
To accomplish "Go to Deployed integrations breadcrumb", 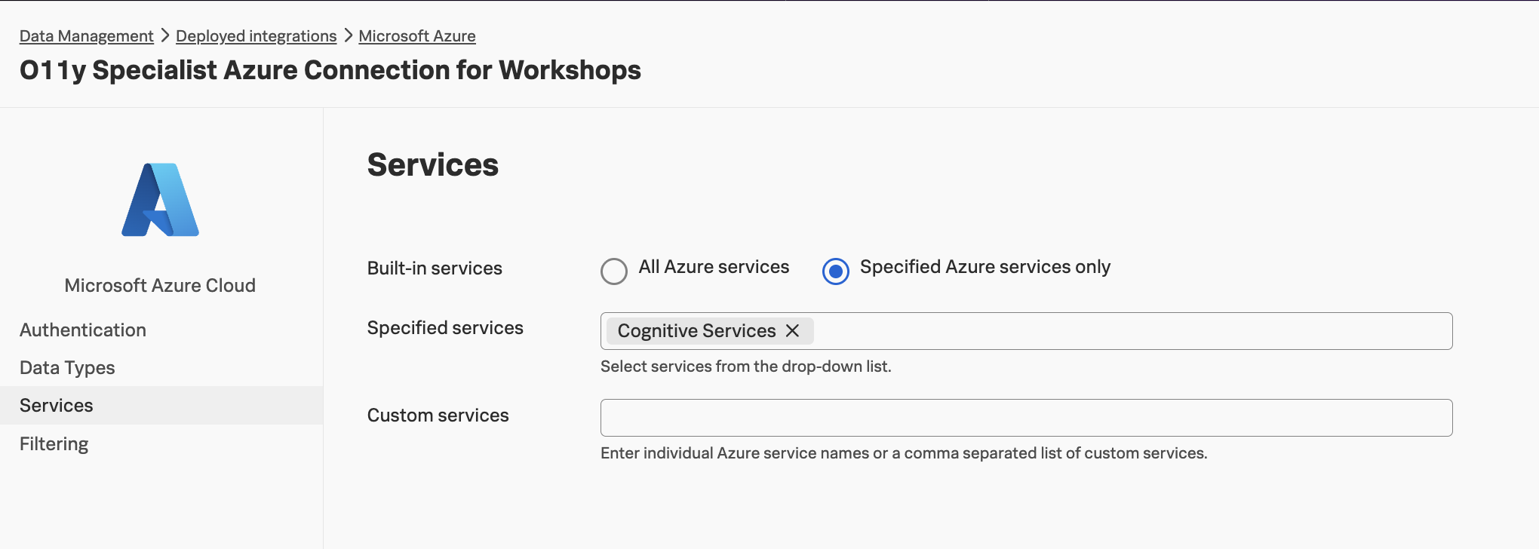I will tap(256, 35).
